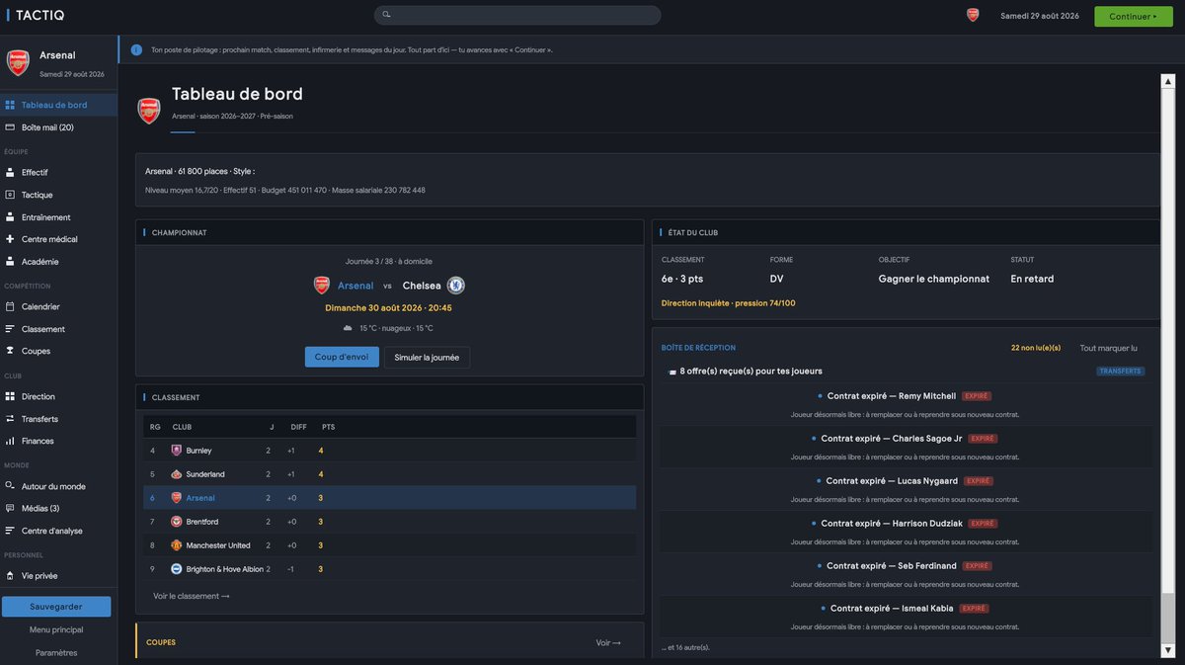Click the large Arsenal crest beside Tableau de bord

click(x=149, y=111)
